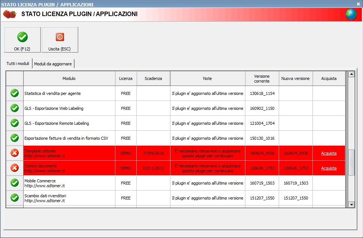Click the note for the Template sdtoner row
Viewport: 363px width, 238px height.
tap(208, 153)
